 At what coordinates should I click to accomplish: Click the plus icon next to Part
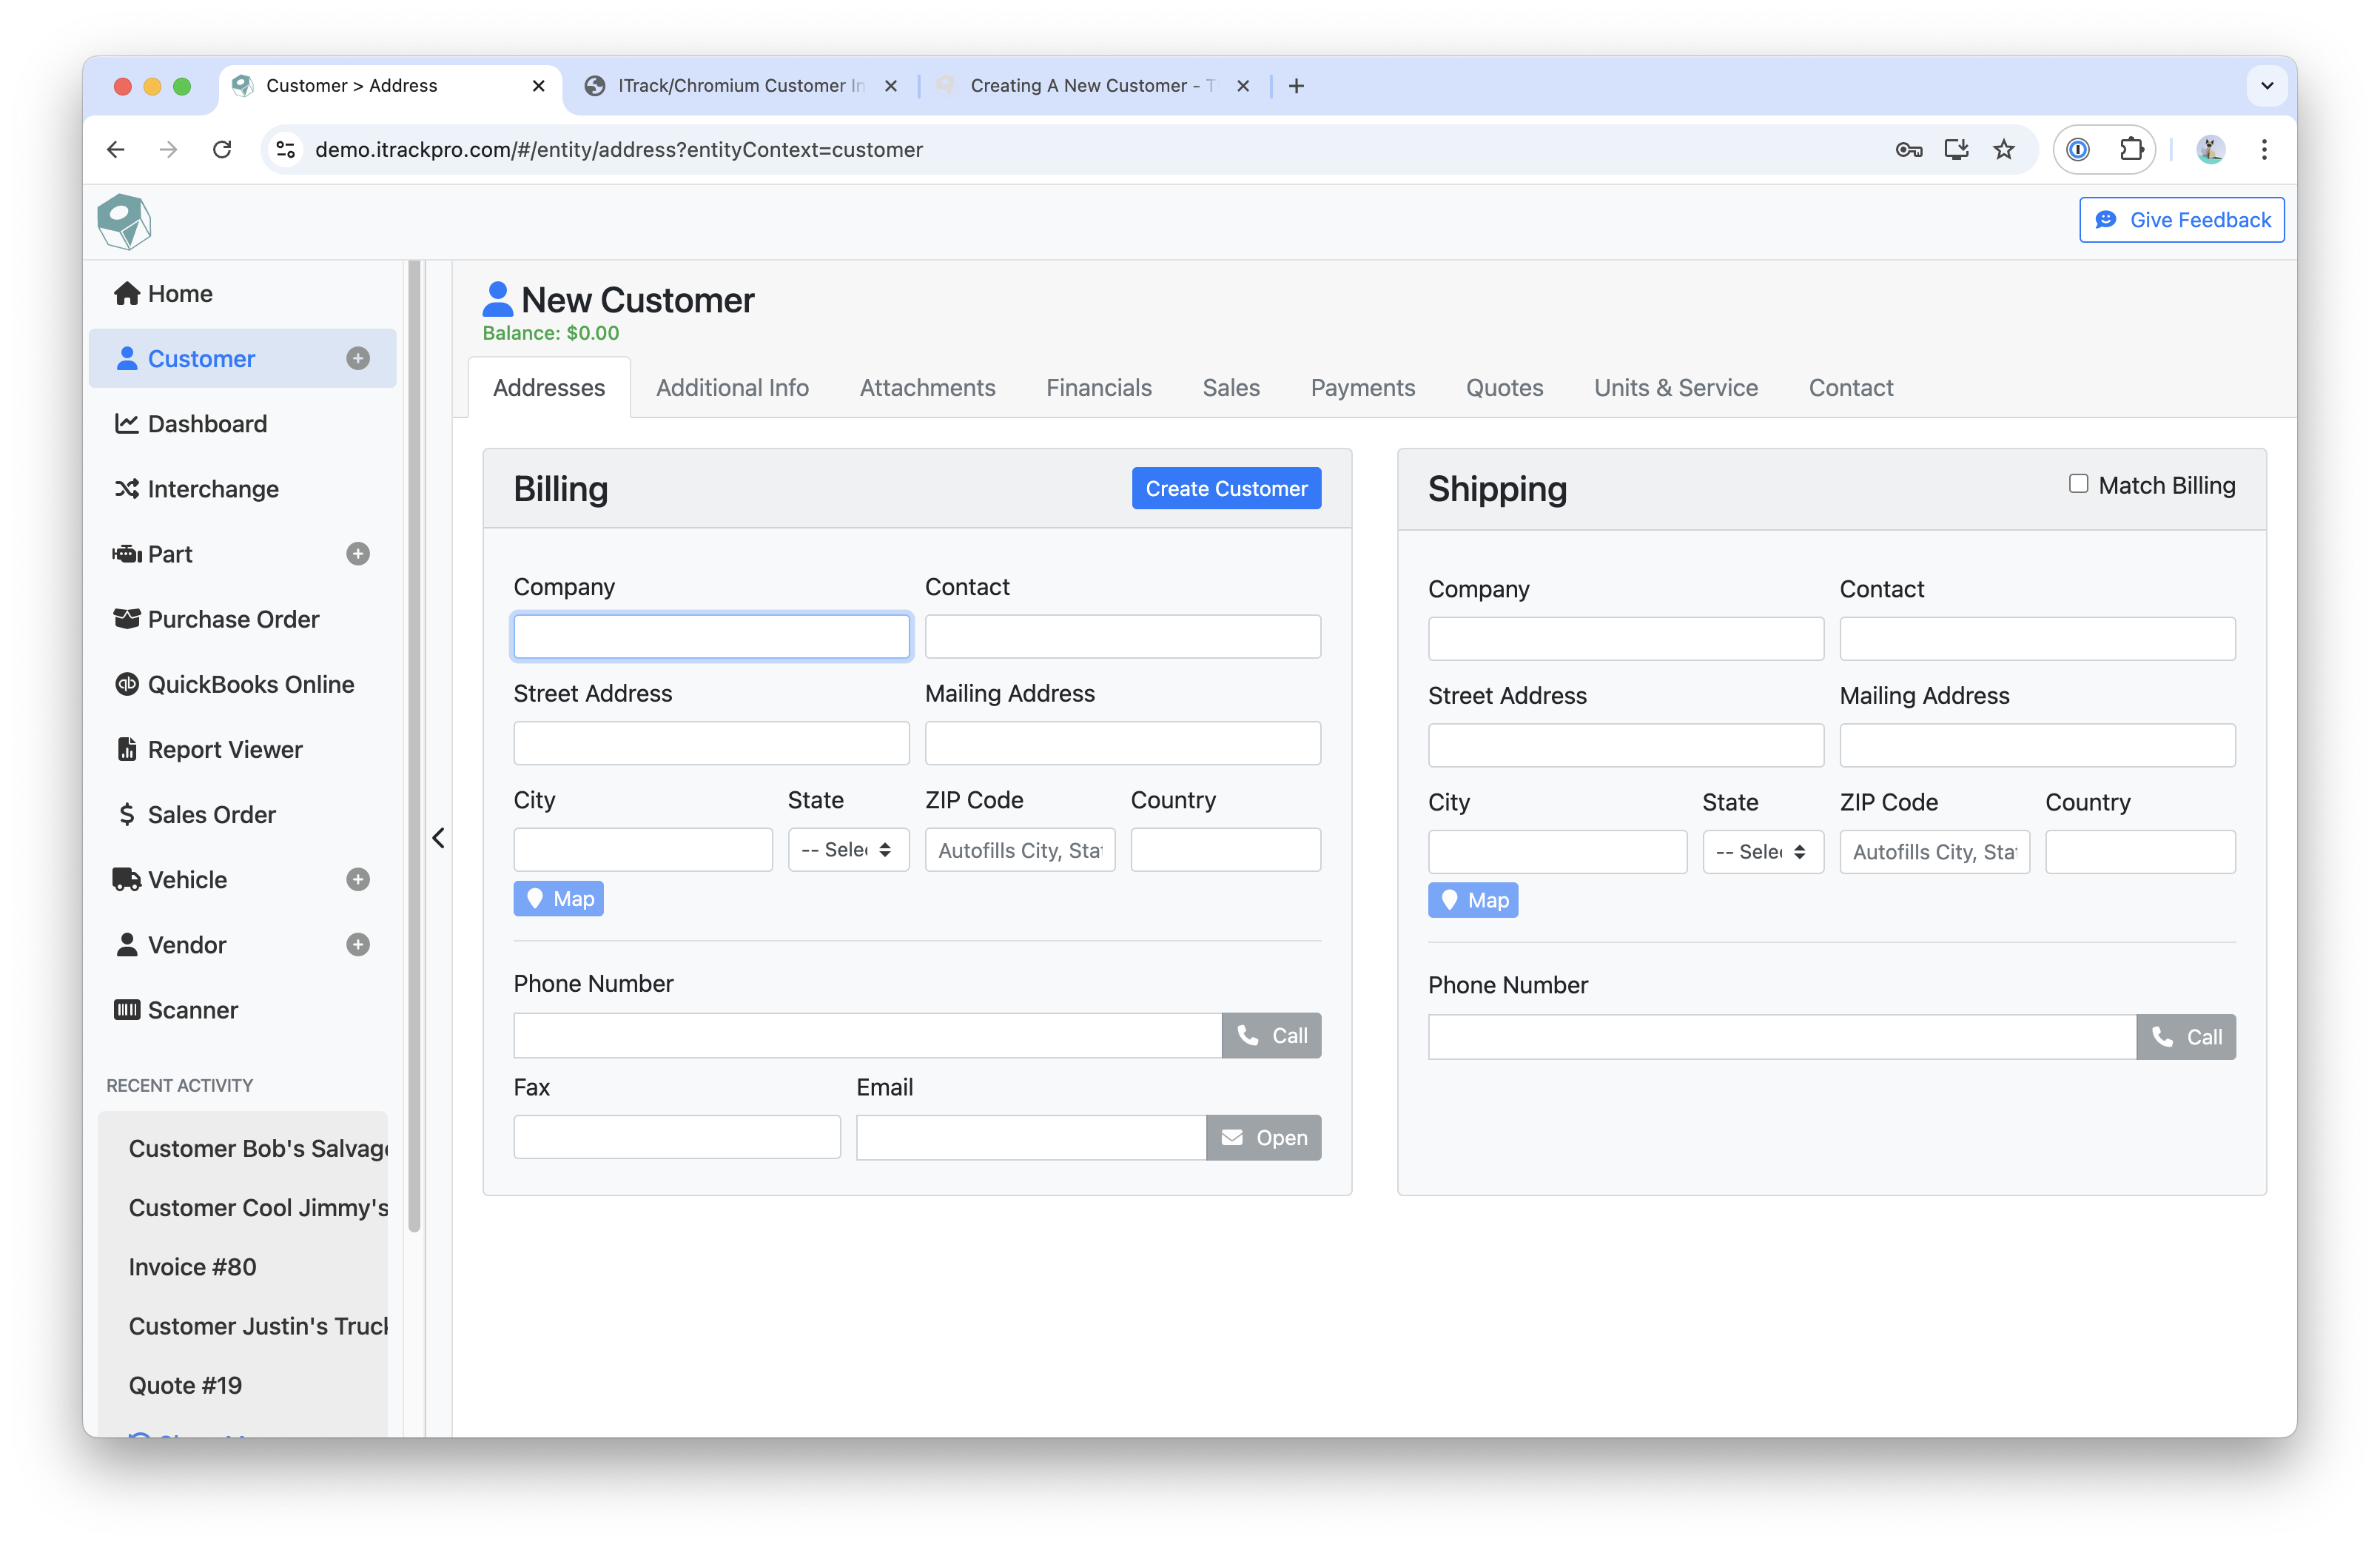358,554
